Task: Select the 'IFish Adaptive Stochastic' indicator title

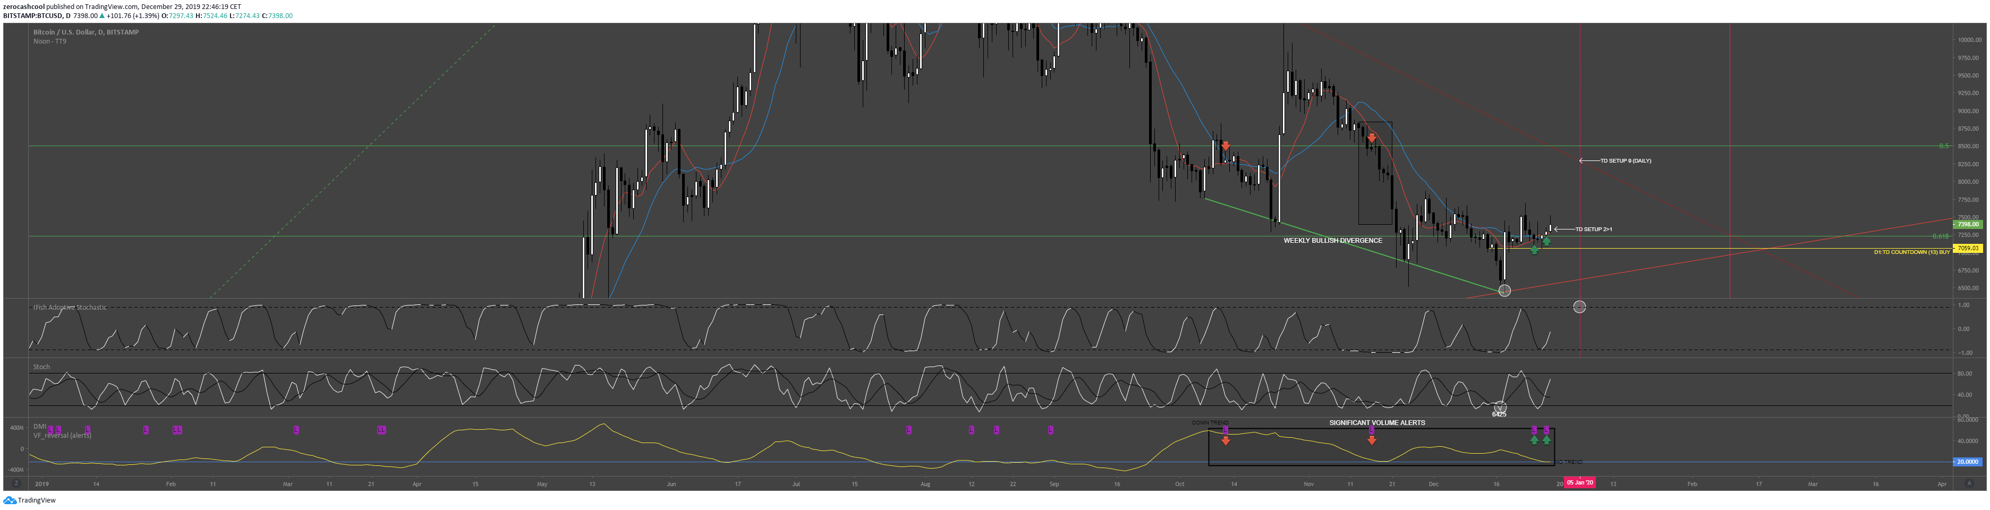Action: click(x=70, y=308)
